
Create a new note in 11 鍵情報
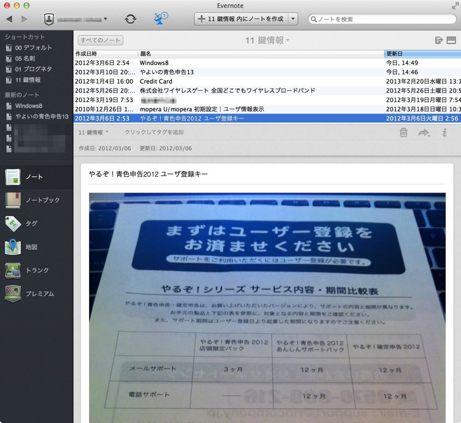coord(241,19)
